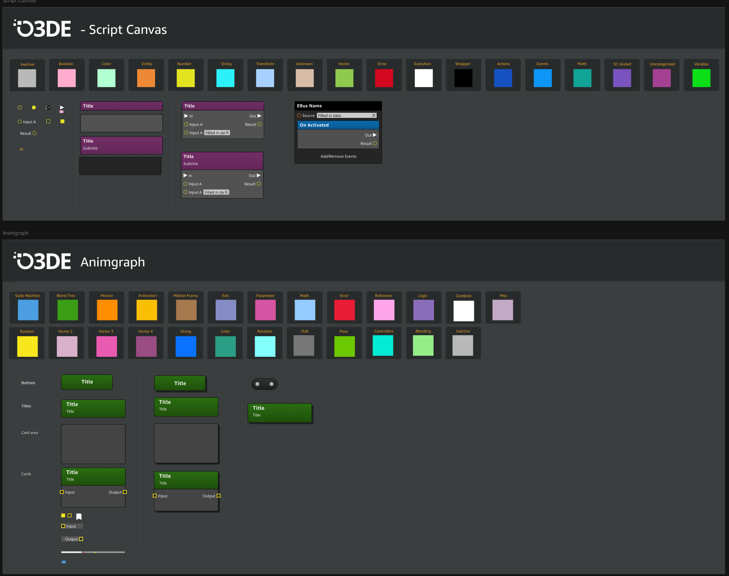Click the white bookmark icon in Animgraph legend
The image size is (729, 576).
click(79, 516)
